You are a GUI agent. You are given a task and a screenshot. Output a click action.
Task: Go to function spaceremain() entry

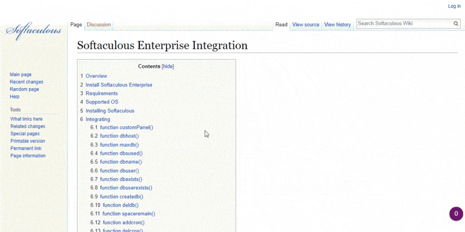(129, 214)
